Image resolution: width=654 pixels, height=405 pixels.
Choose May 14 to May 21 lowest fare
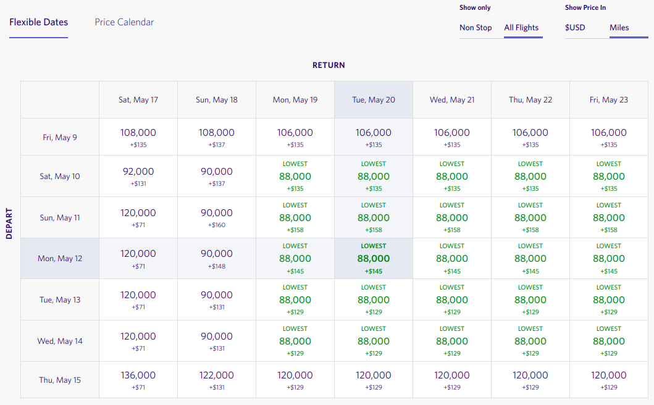point(451,341)
